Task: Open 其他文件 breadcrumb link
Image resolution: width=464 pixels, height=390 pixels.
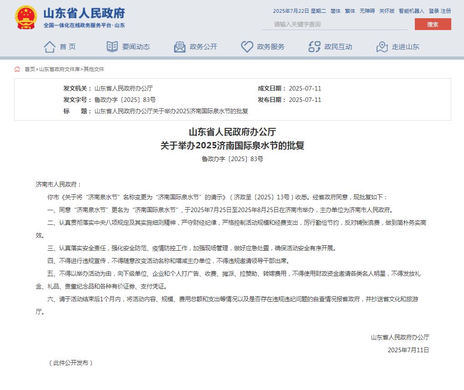Action: 94,69
